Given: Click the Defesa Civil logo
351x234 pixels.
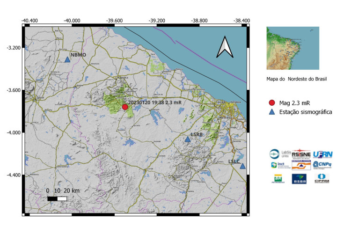Looking at the screenshot, I should (x=301, y=165).
